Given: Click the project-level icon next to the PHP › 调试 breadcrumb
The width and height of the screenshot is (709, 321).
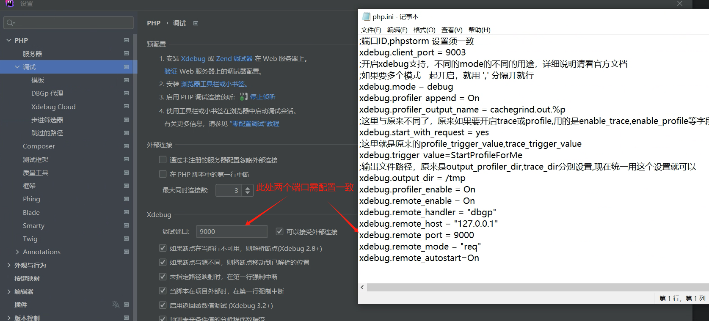Looking at the screenshot, I should 196,23.
